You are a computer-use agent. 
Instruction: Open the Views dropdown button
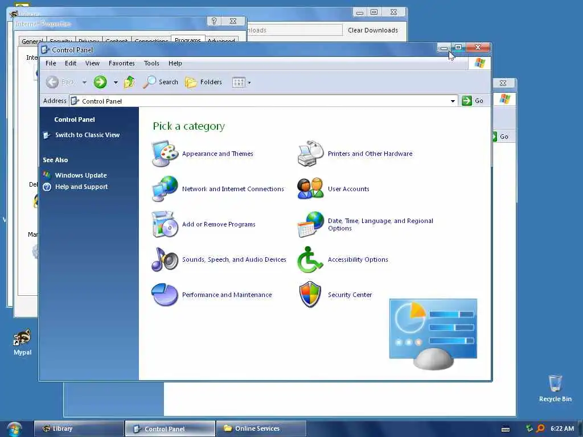point(241,82)
